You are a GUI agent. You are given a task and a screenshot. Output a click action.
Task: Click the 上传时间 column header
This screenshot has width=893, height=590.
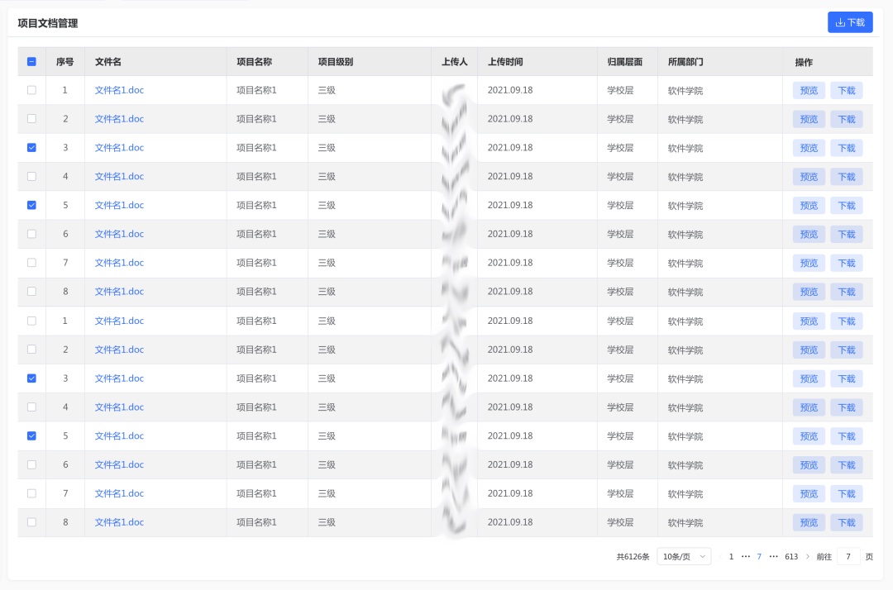pyautogui.click(x=505, y=62)
